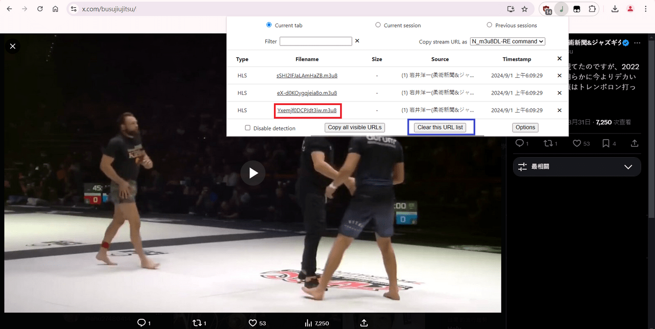
Task: Bookmark this page with the star icon
Action: point(524,9)
